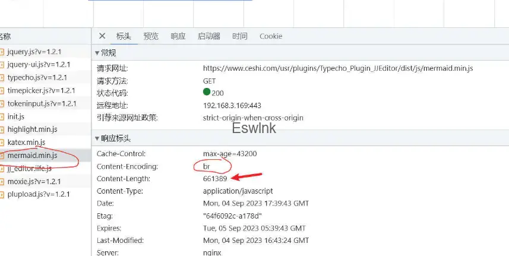Click the file icon beside jquery-ui.js?v=1.2.1
This screenshot has width=509, height=256.
coord(2,65)
